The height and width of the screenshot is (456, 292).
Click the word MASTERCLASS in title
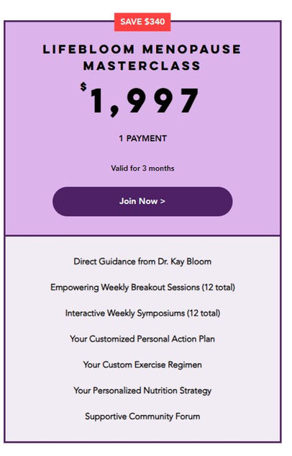pyautogui.click(x=142, y=66)
